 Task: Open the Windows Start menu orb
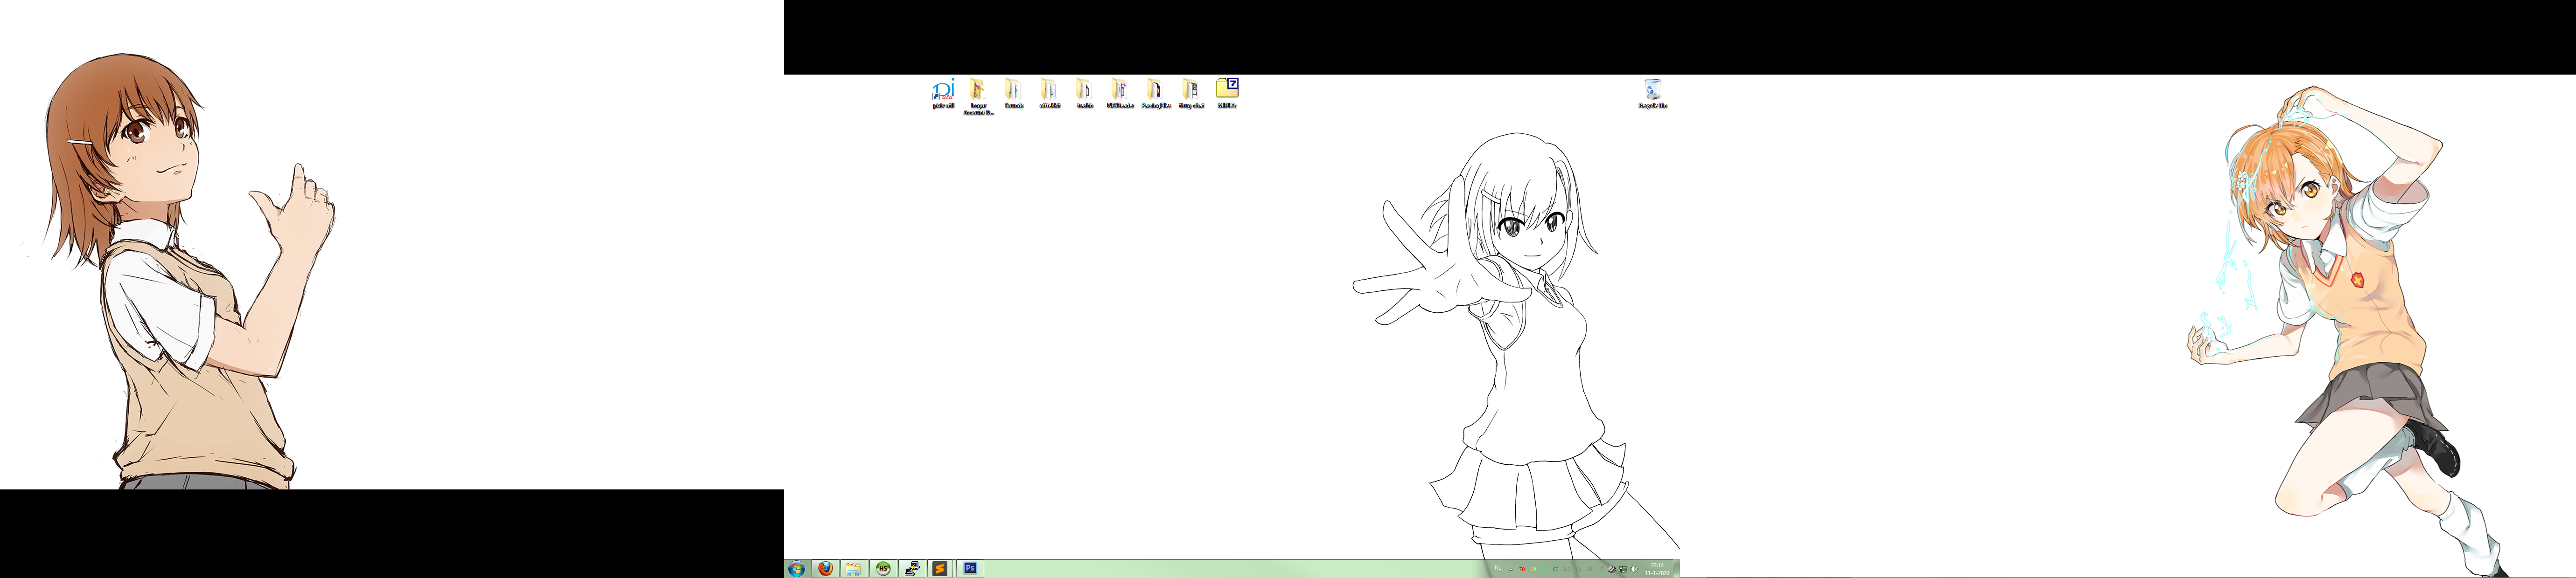pos(796,569)
